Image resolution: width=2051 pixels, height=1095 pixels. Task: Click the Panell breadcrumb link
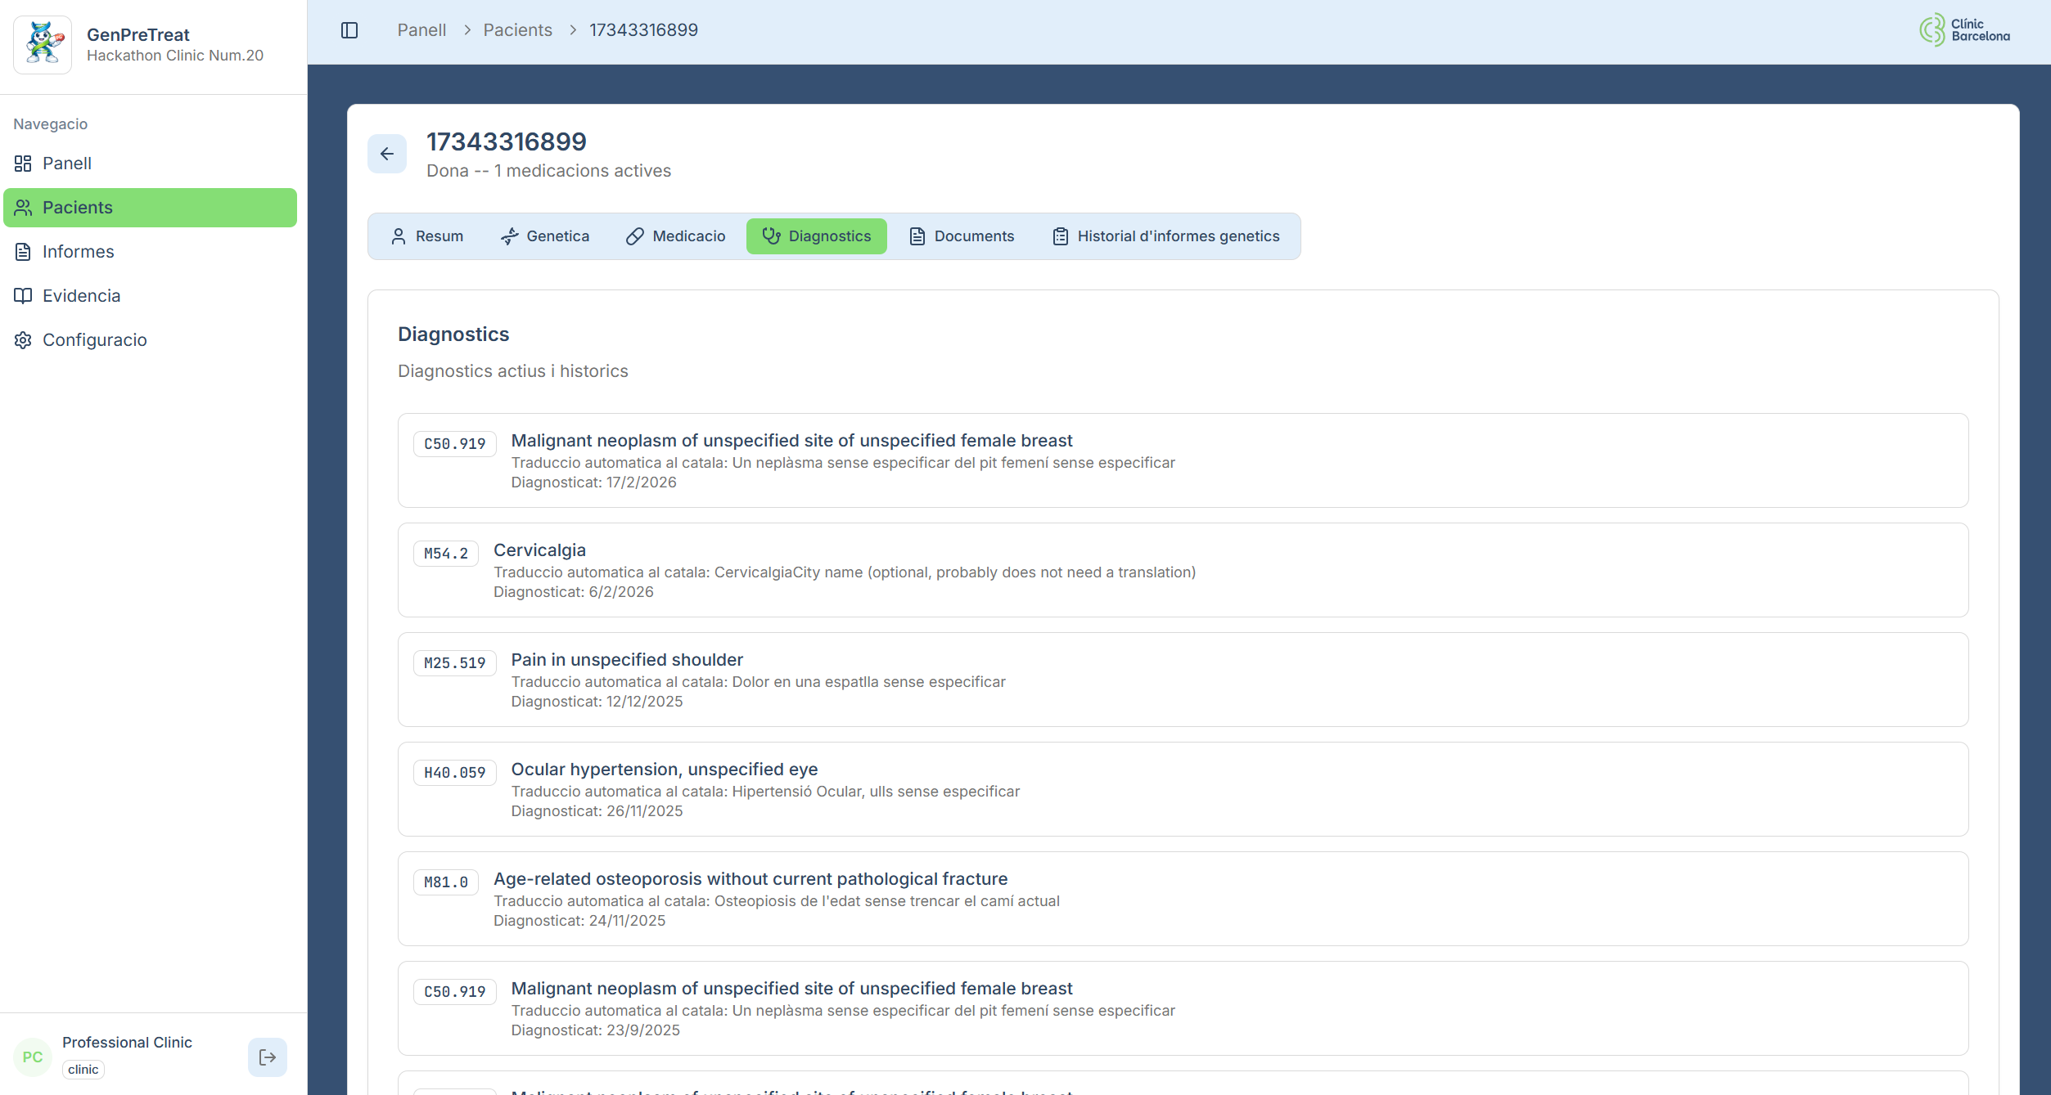421,30
